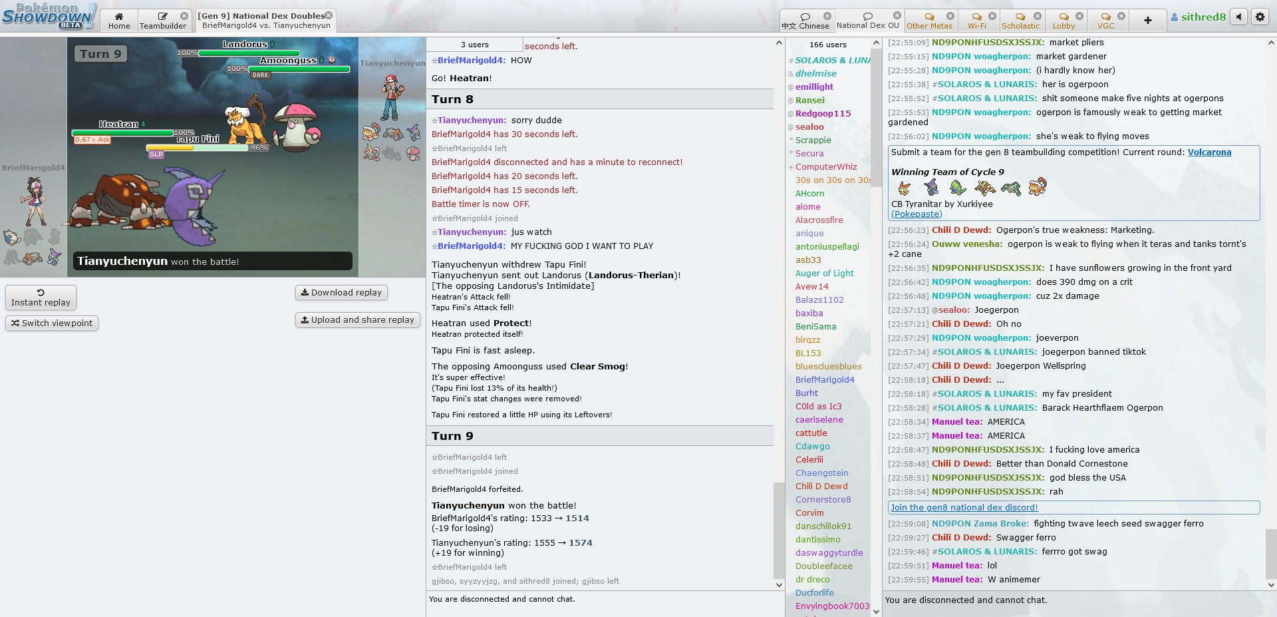Close the Other Metas room tab
This screenshot has width=1277, height=617.
950,16
